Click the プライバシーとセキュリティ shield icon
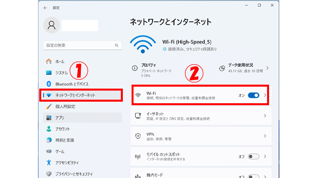This screenshot has width=317, height=178. tap(48, 174)
